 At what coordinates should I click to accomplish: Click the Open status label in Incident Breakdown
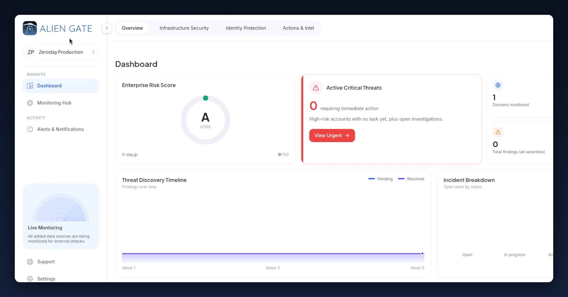click(x=467, y=255)
